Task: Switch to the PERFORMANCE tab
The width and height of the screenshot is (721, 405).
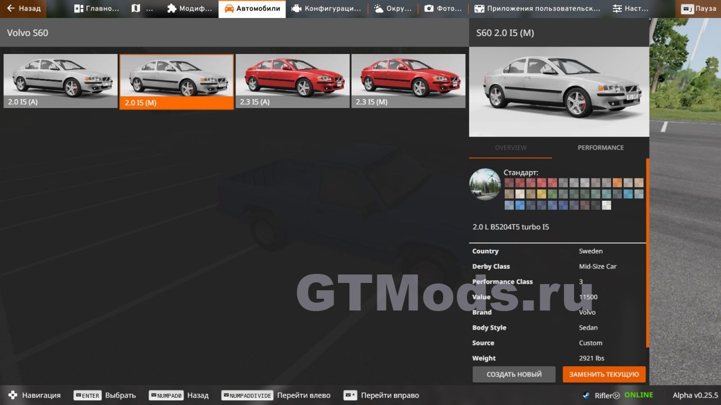Action: point(600,147)
